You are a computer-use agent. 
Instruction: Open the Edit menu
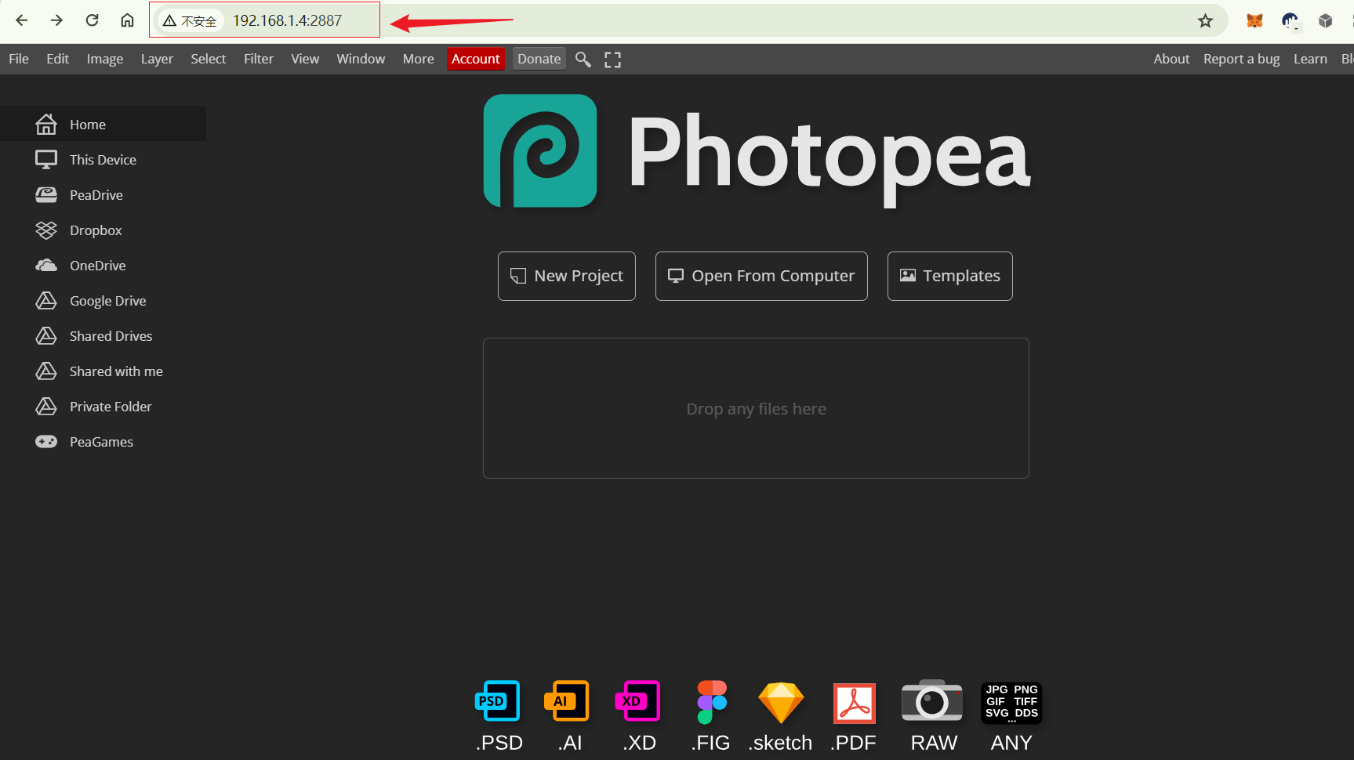point(57,59)
